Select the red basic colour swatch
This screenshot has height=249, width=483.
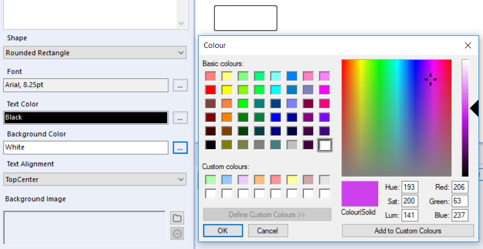tap(211, 90)
